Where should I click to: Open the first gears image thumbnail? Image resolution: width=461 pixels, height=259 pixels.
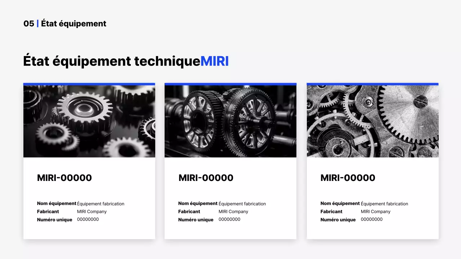tap(89, 121)
